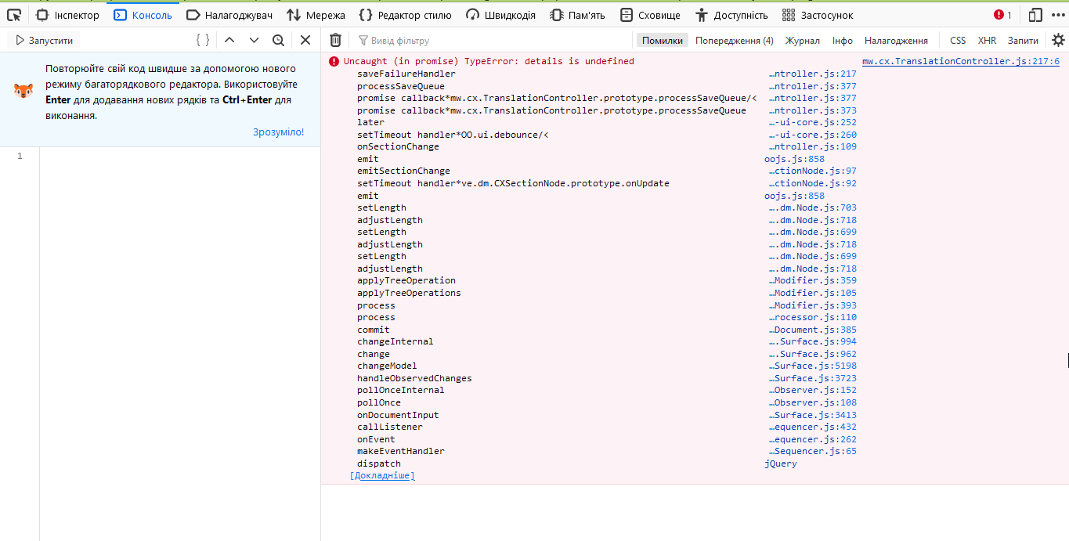Click the red error icon beside Uncaught message
The width and height of the screenshot is (1069, 541).
pos(334,61)
